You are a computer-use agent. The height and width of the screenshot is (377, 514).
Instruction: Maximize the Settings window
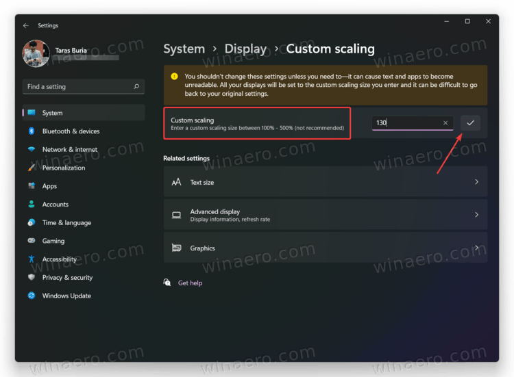[467, 21]
